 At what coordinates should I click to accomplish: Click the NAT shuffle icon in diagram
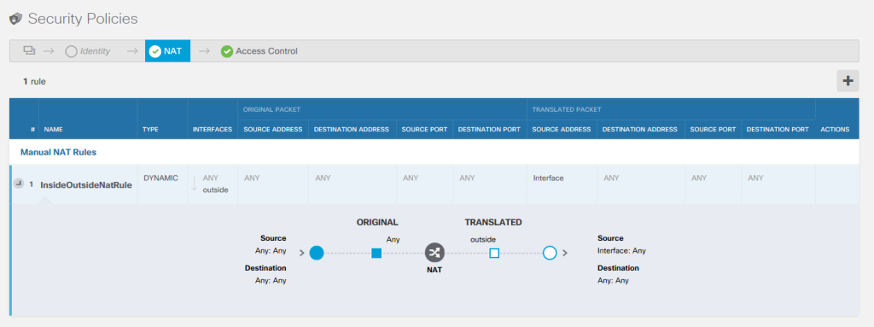click(x=434, y=253)
